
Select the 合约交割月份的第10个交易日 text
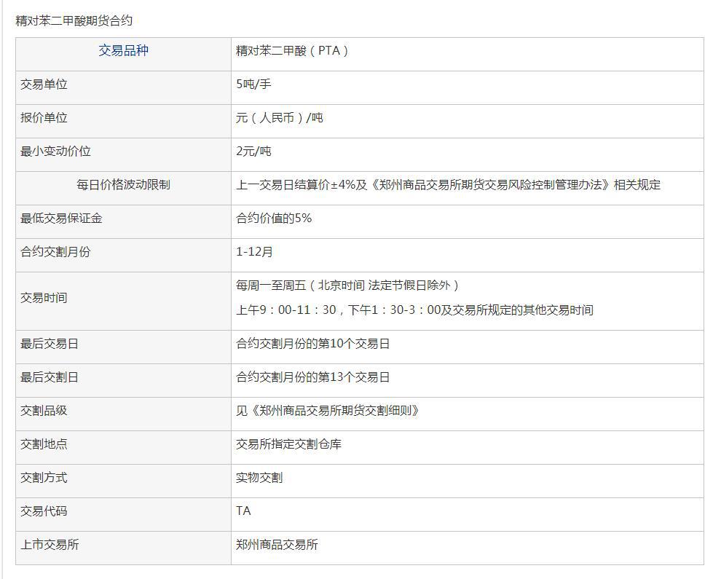312,344
